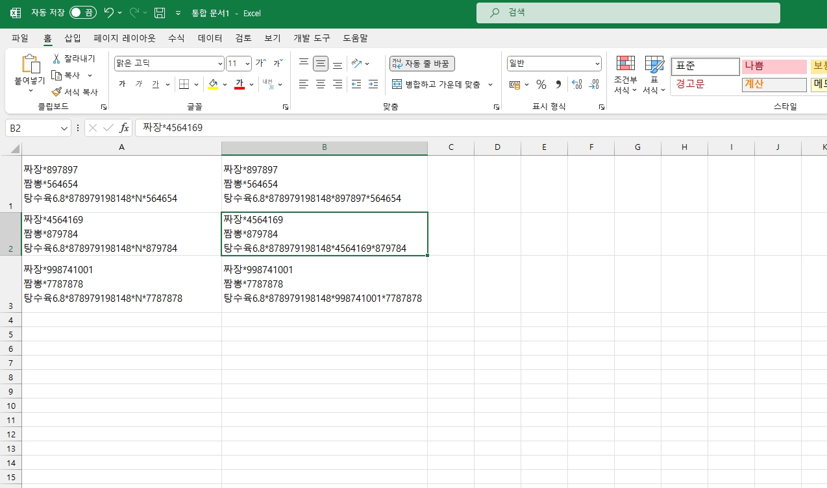The height and width of the screenshot is (488, 827).
Task: Apply percent style
Action: (541, 84)
